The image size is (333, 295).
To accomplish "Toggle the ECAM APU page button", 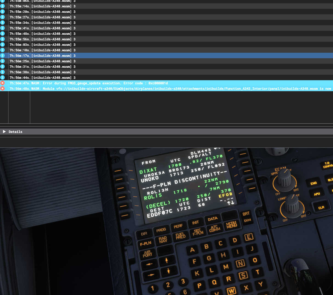I will 317,194.
